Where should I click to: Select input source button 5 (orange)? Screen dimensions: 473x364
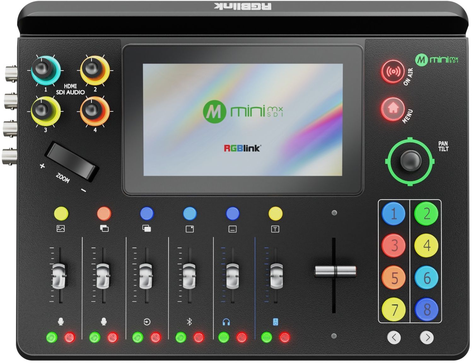[394, 278]
